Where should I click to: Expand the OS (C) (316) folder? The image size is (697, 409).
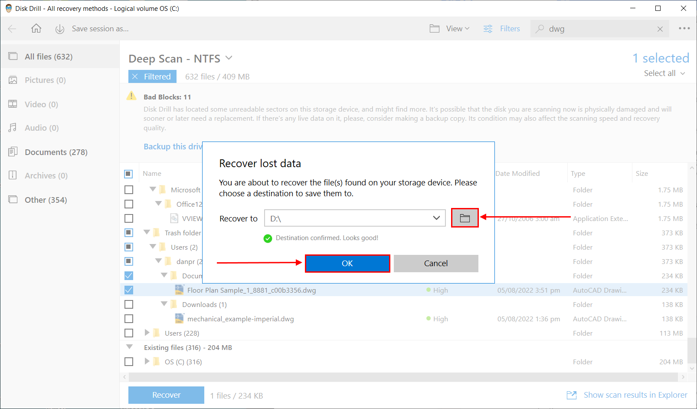pyautogui.click(x=147, y=361)
